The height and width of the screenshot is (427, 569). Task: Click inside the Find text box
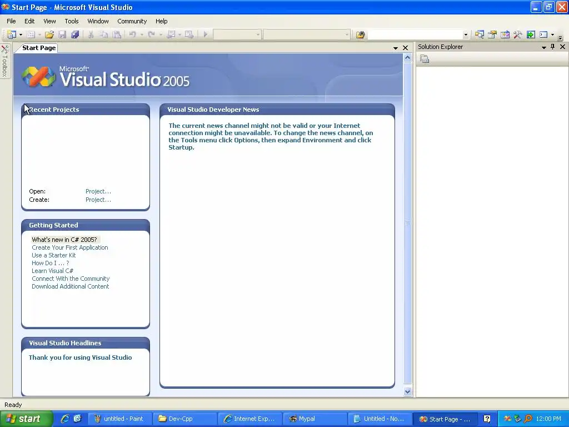click(x=415, y=34)
